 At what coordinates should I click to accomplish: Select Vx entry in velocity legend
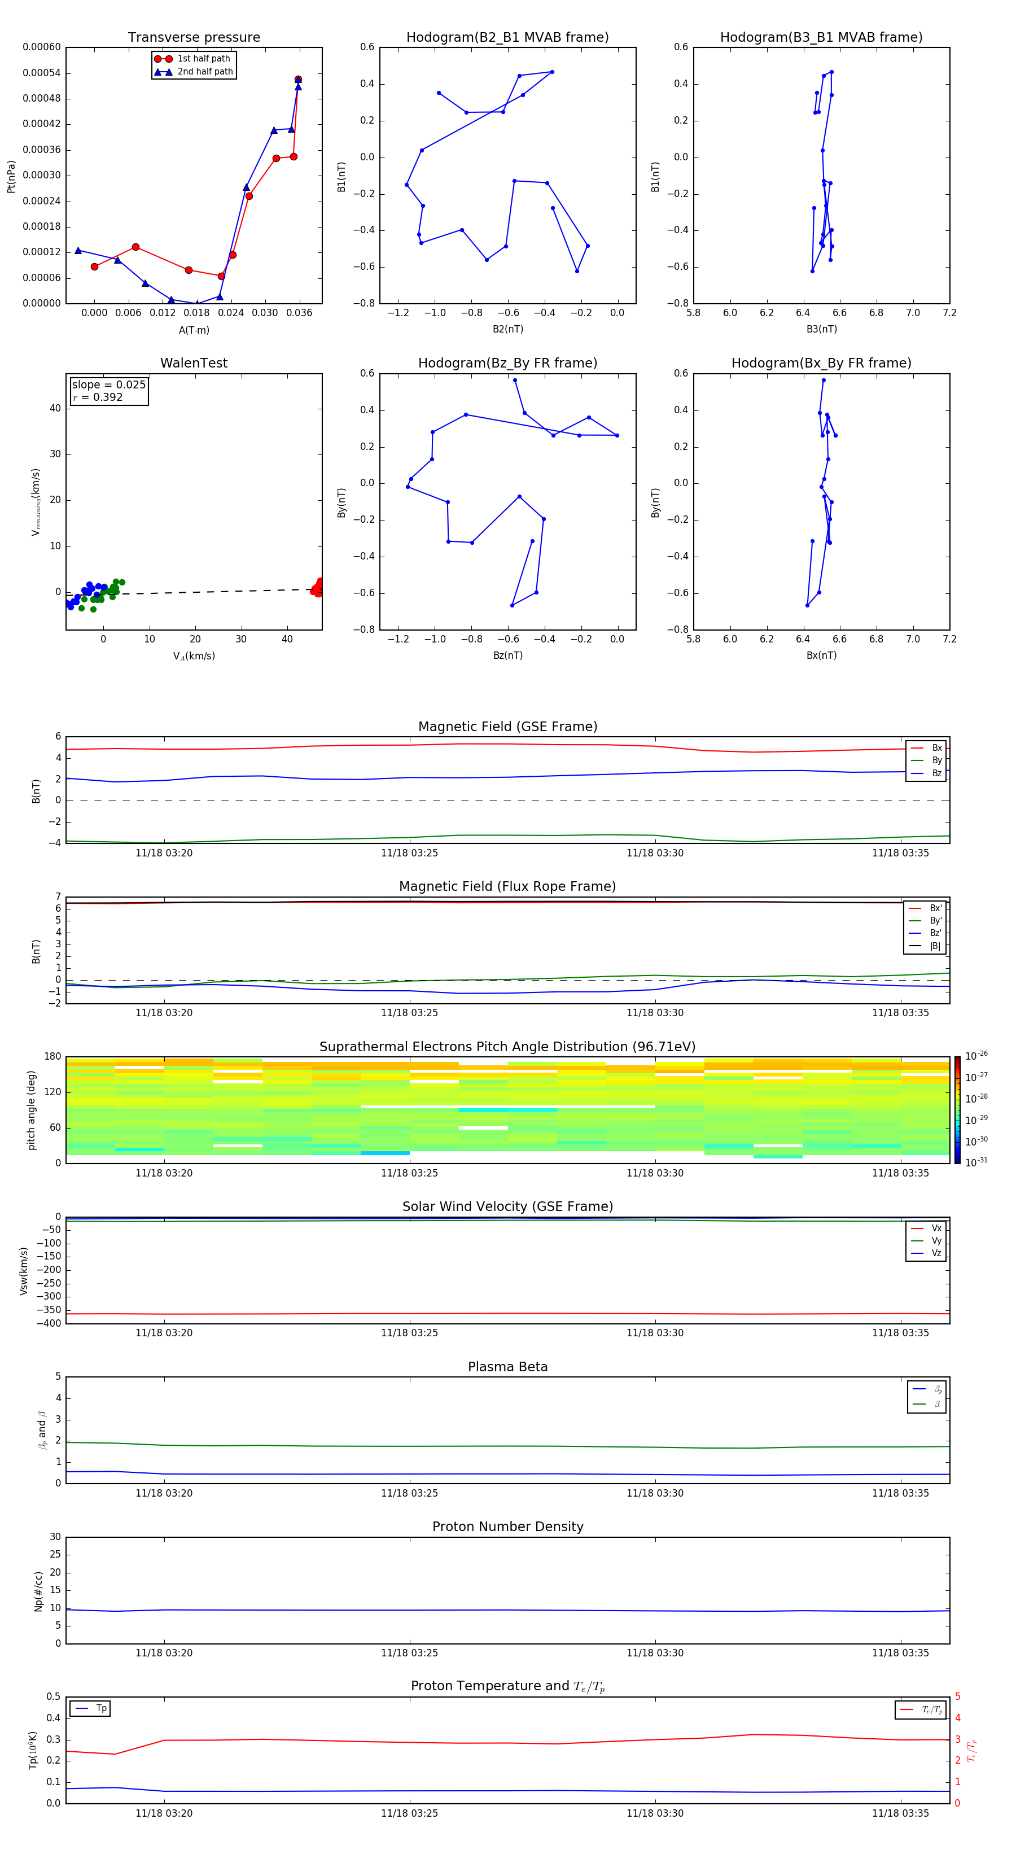point(927,1228)
